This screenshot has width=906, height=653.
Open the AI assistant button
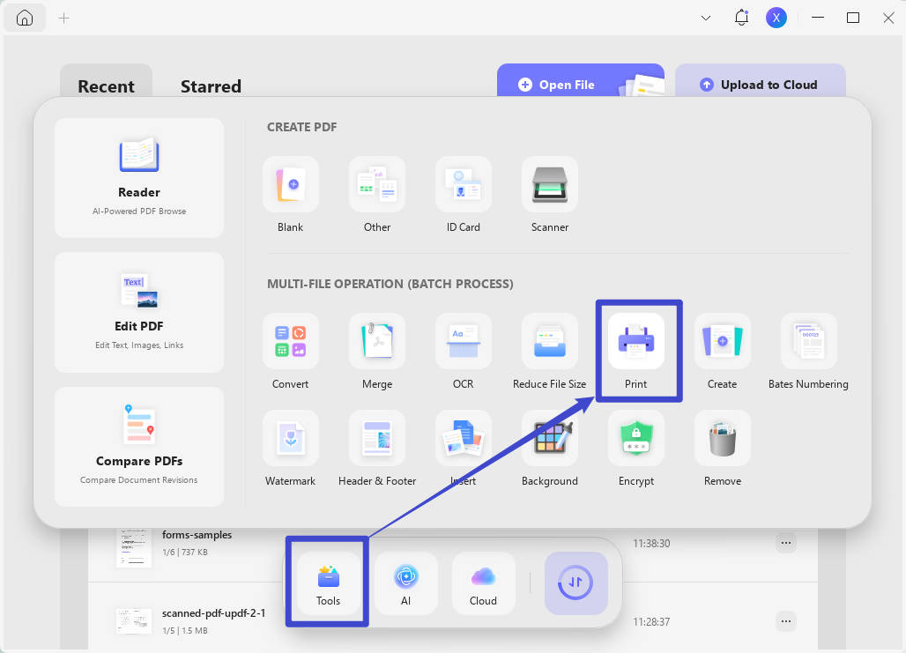click(x=405, y=583)
